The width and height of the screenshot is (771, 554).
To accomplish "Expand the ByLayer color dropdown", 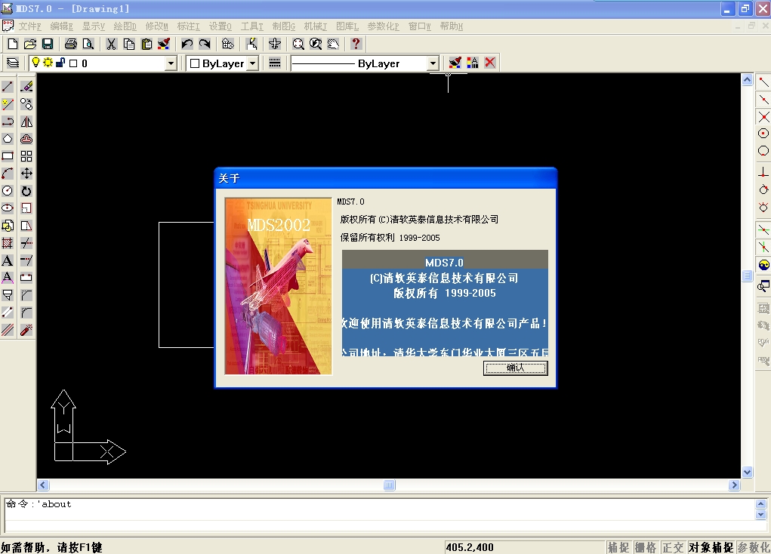I will [x=253, y=63].
